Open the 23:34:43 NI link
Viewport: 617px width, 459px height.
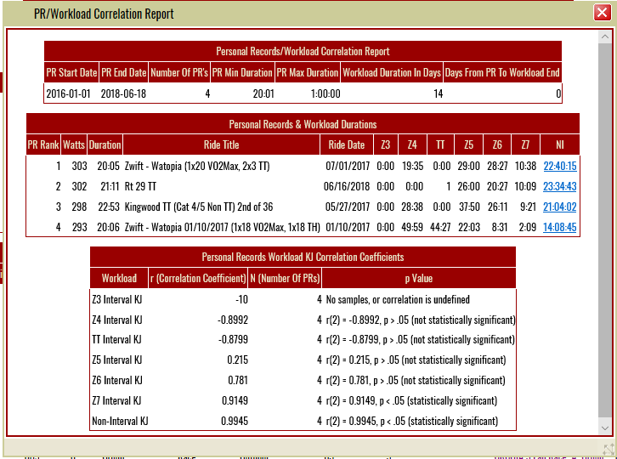click(x=559, y=186)
